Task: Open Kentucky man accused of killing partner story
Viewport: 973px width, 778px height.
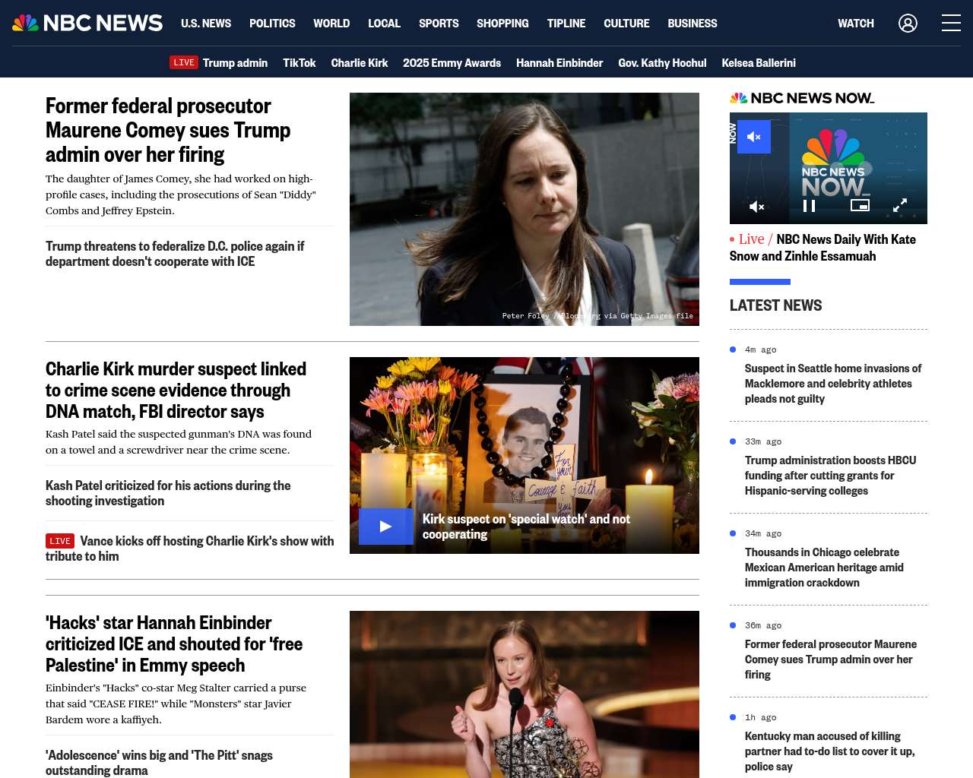Action: pos(829,751)
